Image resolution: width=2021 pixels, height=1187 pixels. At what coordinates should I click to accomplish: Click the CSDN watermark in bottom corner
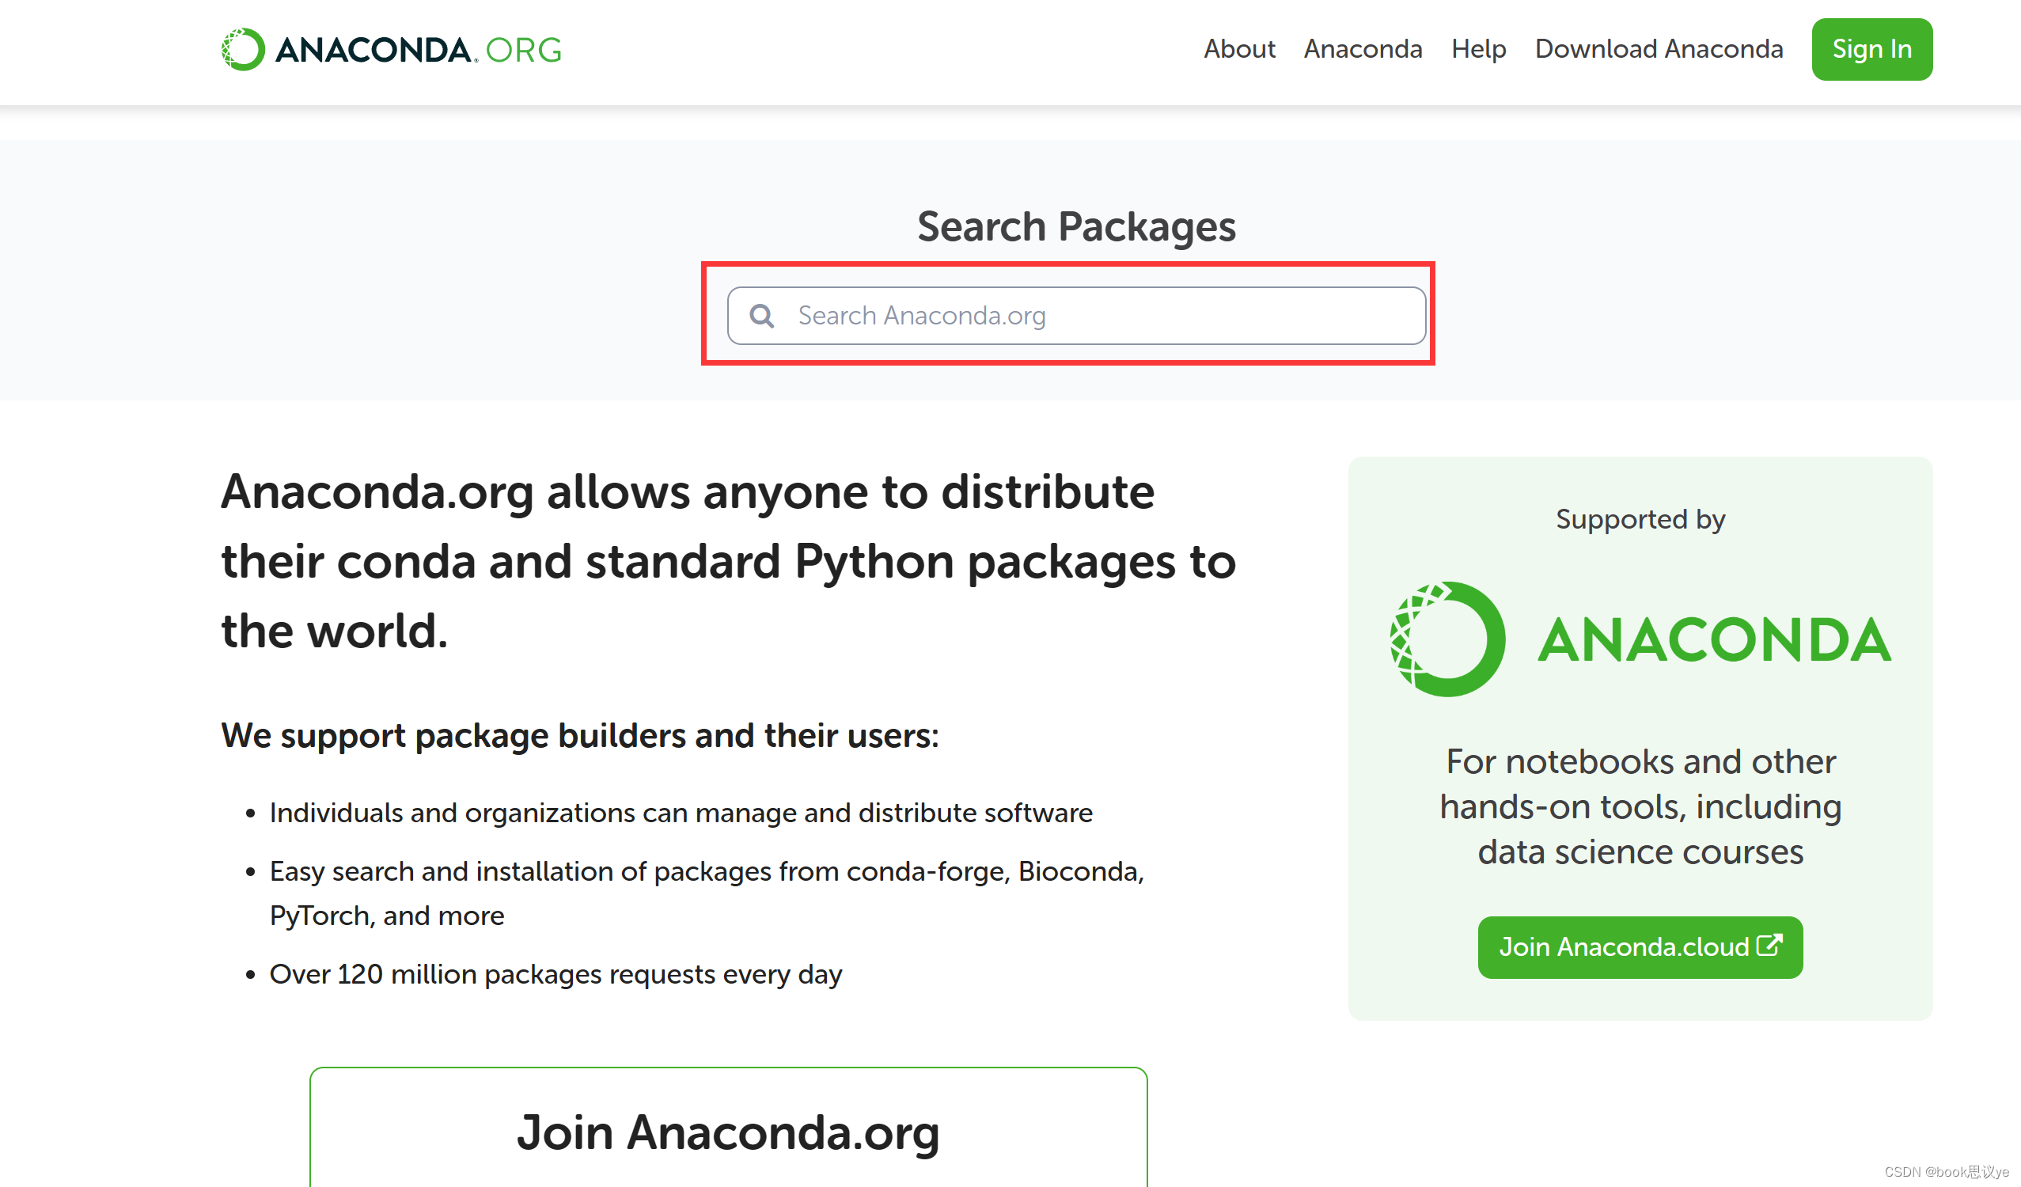pyautogui.click(x=1946, y=1172)
